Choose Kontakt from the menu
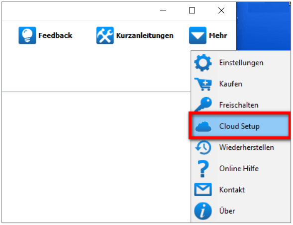 click(x=241, y=190)
